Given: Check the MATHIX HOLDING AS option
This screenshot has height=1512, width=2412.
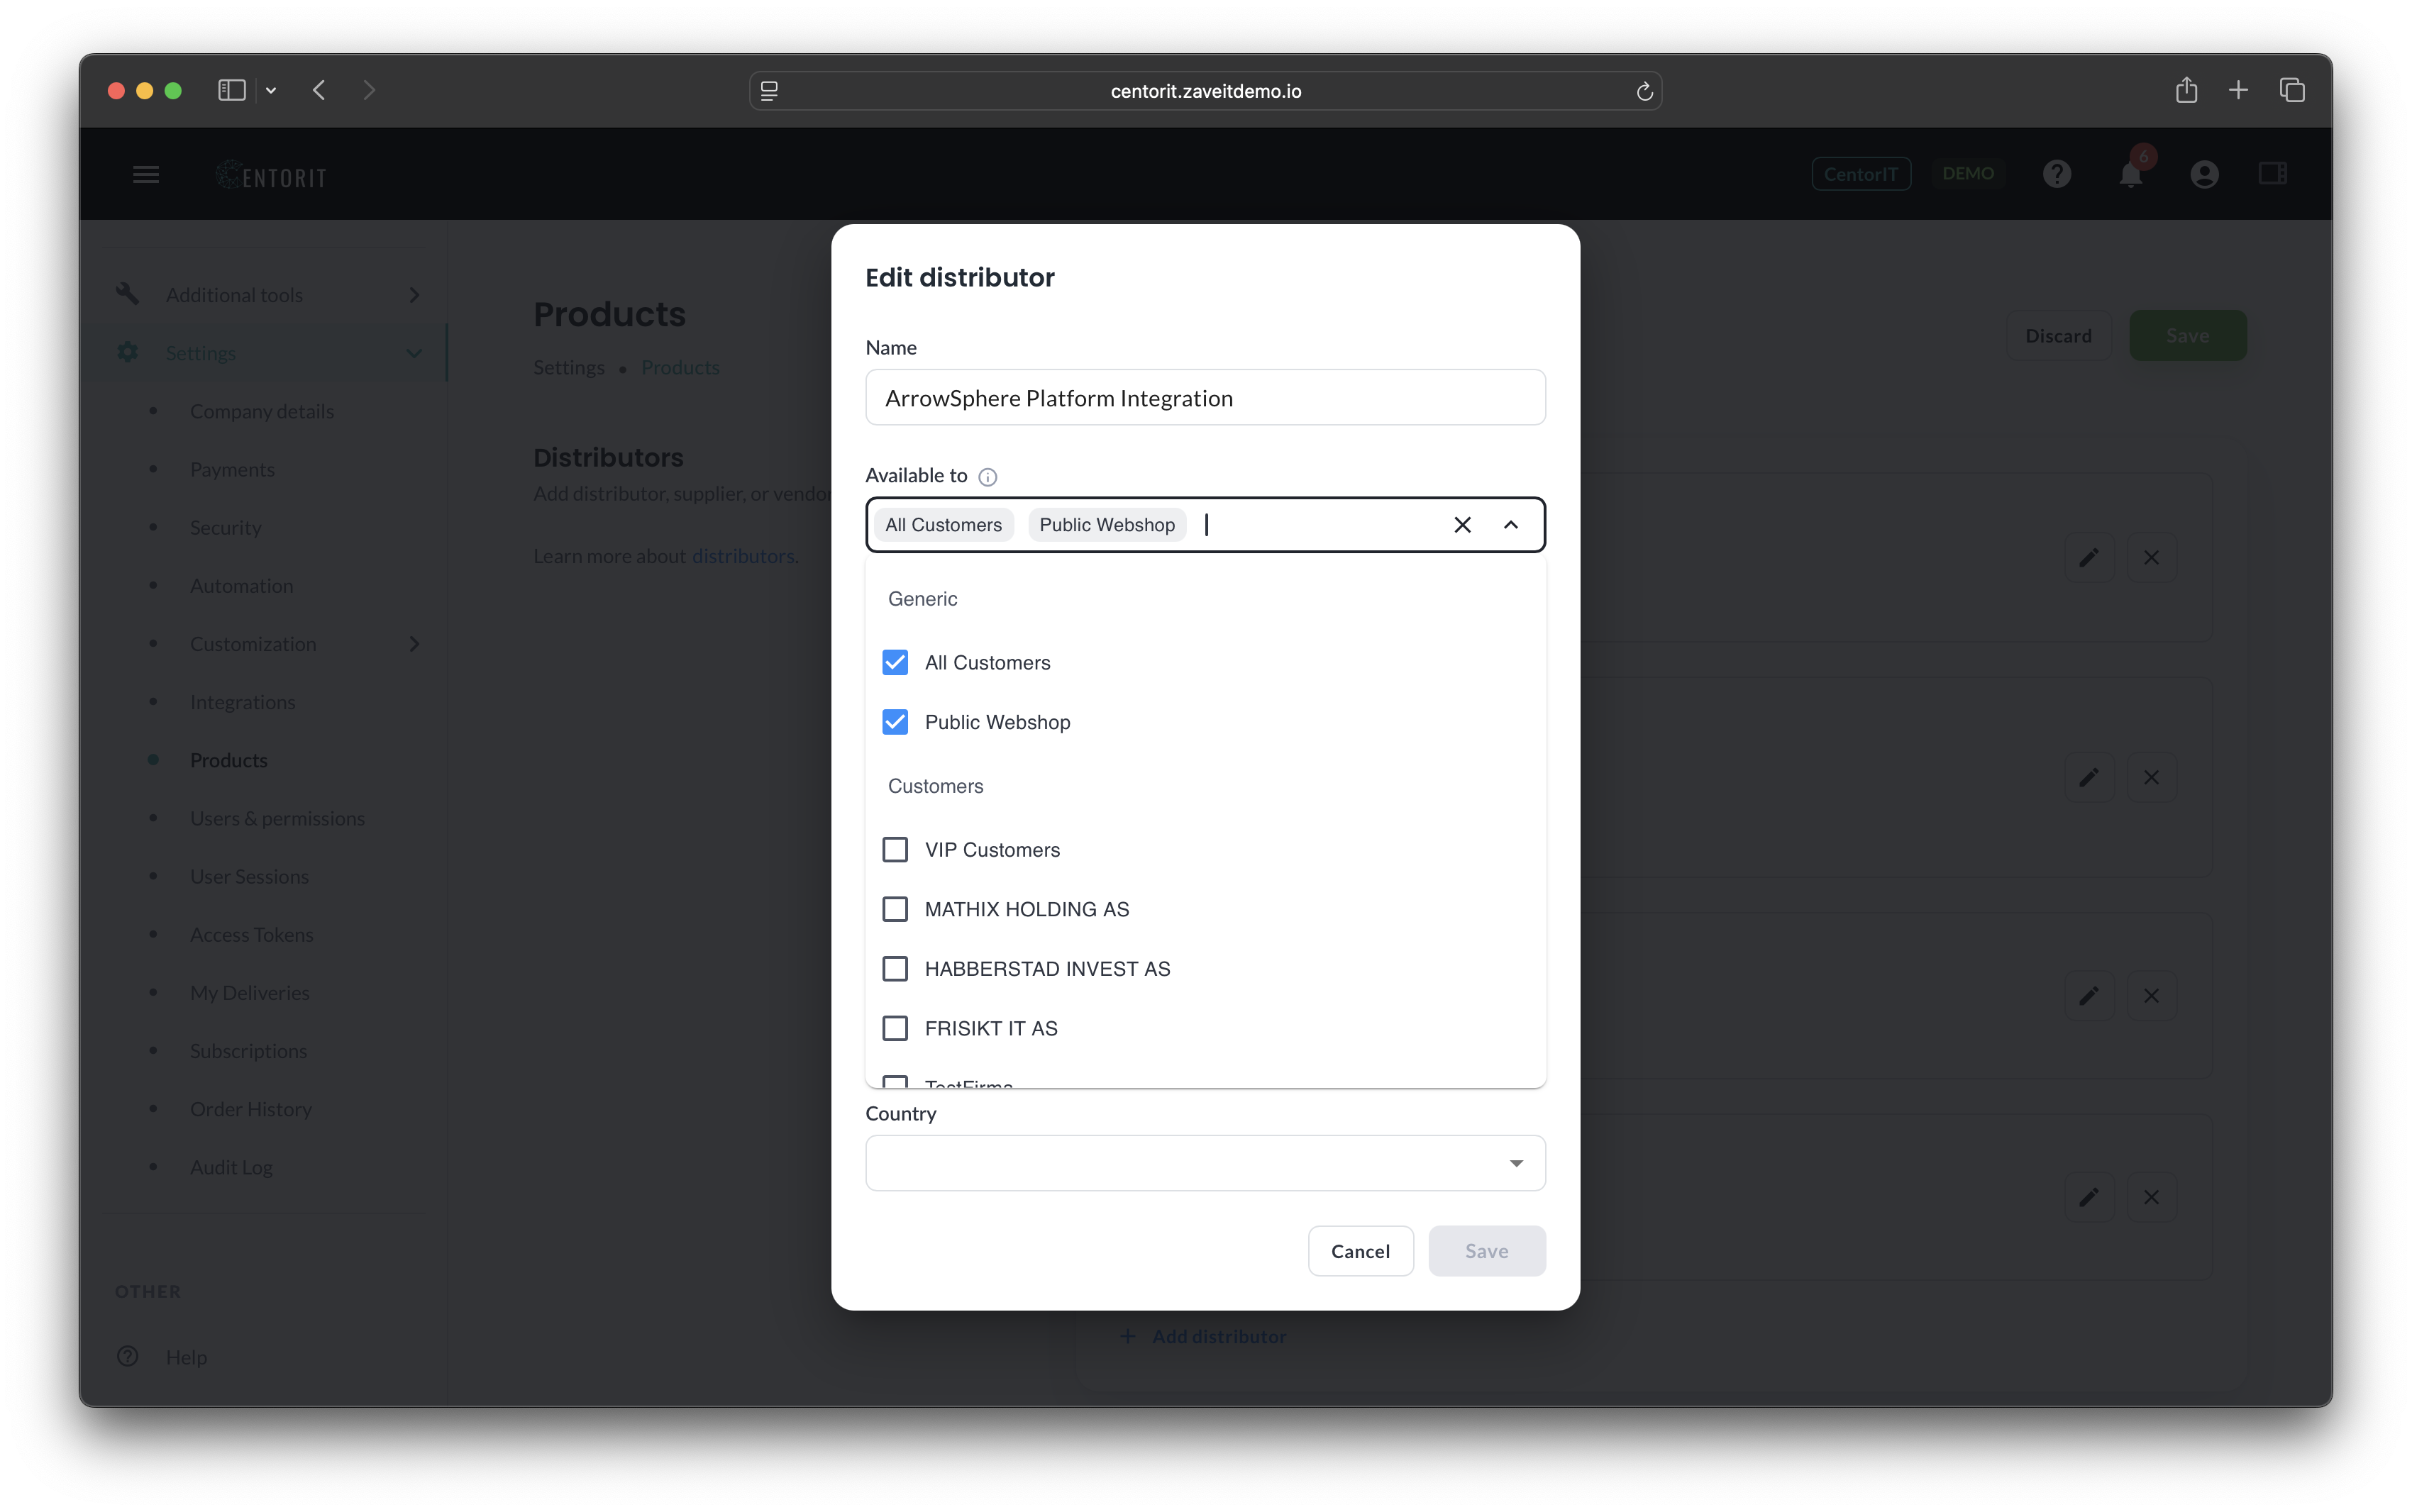Looking at the screenshot, I should point(895,909).
